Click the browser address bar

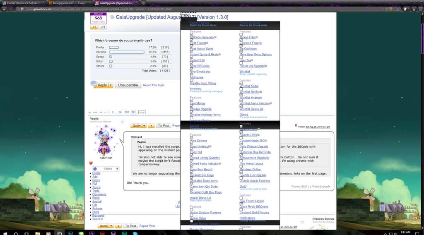pyautogui.click(x=203, y=9)
